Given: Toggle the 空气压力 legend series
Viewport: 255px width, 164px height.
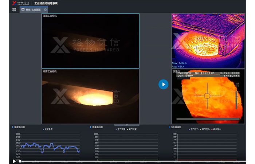Looking at the screenshot, I should click(194, 129).
